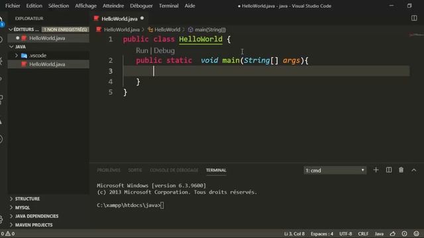
Task: Click the split terminal icon
Action: 389,170
